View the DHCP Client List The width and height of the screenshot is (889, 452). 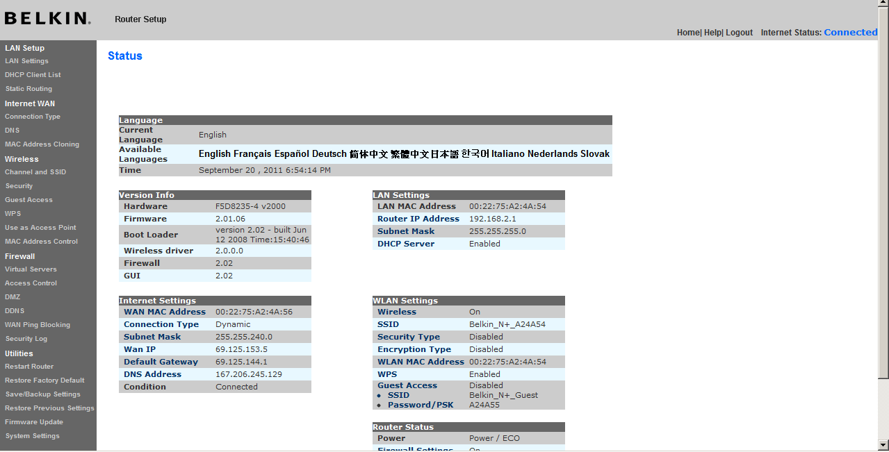pyautogui.click(x=33, y=74)
